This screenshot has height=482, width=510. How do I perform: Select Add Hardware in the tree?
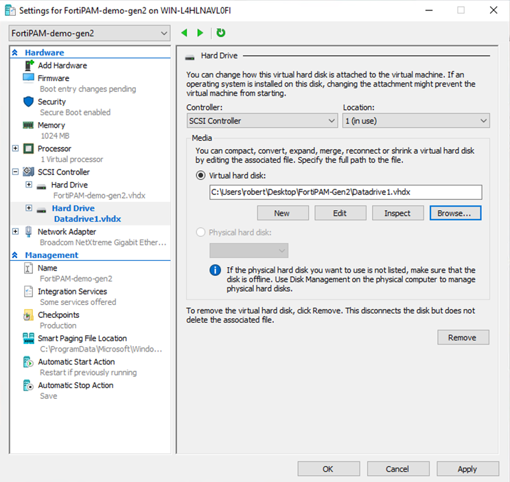[x=62, y=65]
